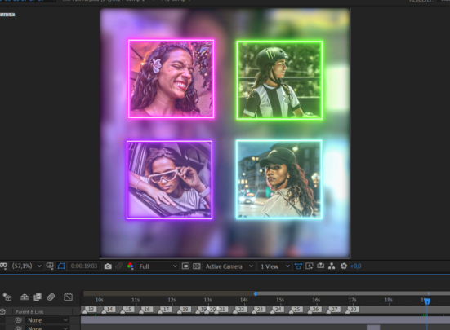
Task: Jump to timeline marker 26
Action: tap(314, 310)
